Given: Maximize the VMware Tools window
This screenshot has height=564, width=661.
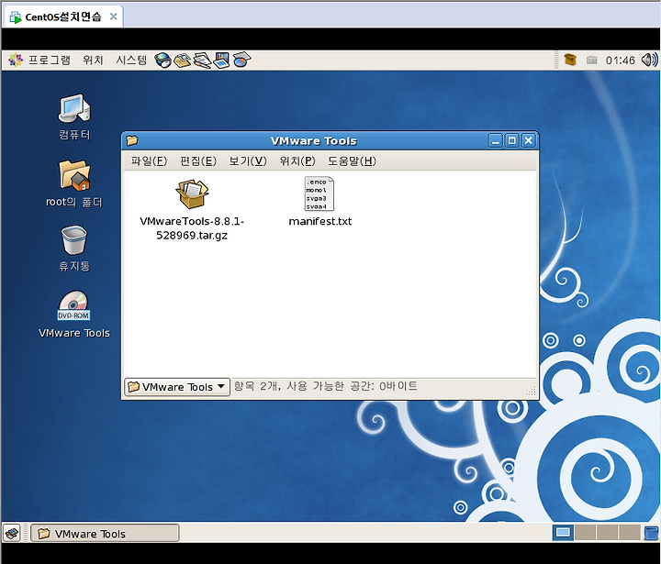Looking at the screenshot, I should [511, 140].
